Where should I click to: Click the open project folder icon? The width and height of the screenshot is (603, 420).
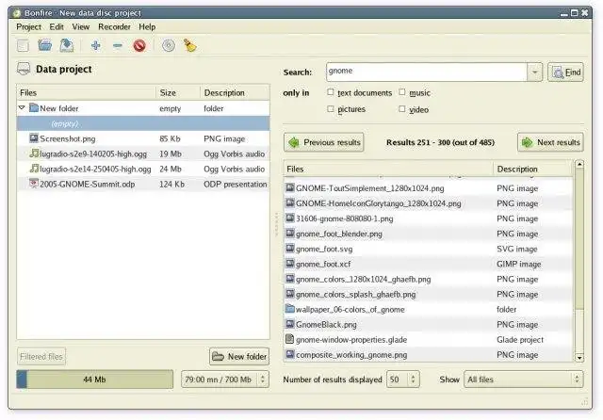tap(44, 45)
